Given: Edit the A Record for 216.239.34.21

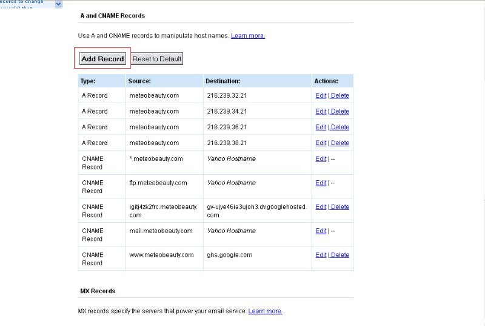Looking at the screenshot, I should click(321, 112).
